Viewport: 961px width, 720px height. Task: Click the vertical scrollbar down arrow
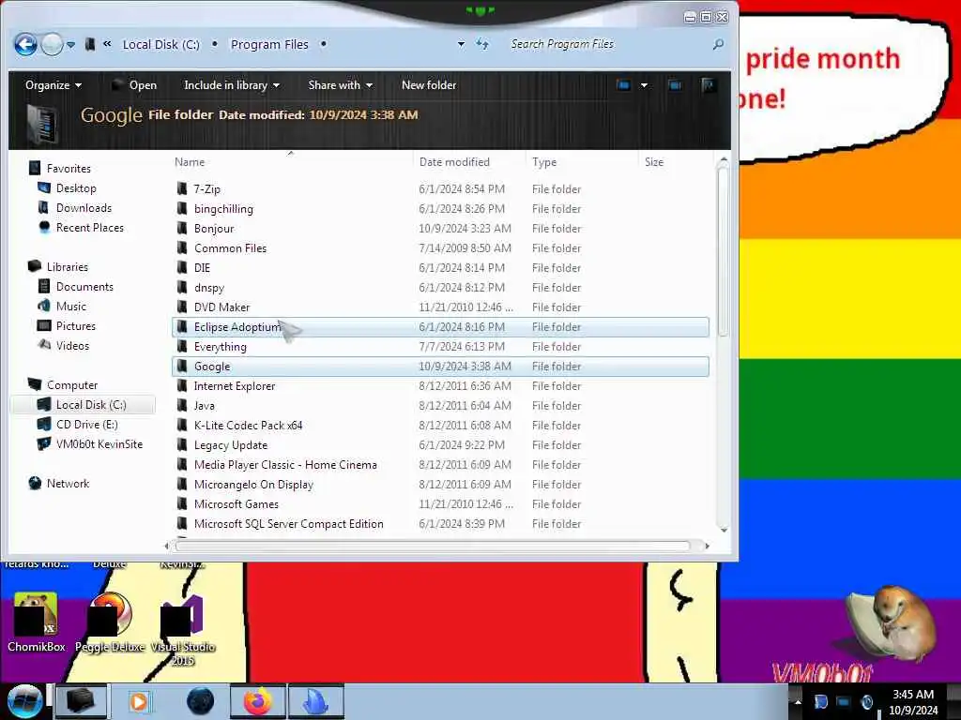[x=724, y=530]
